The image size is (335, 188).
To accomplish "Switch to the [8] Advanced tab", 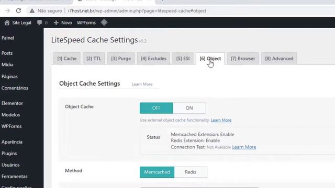I will click(279, 58).
